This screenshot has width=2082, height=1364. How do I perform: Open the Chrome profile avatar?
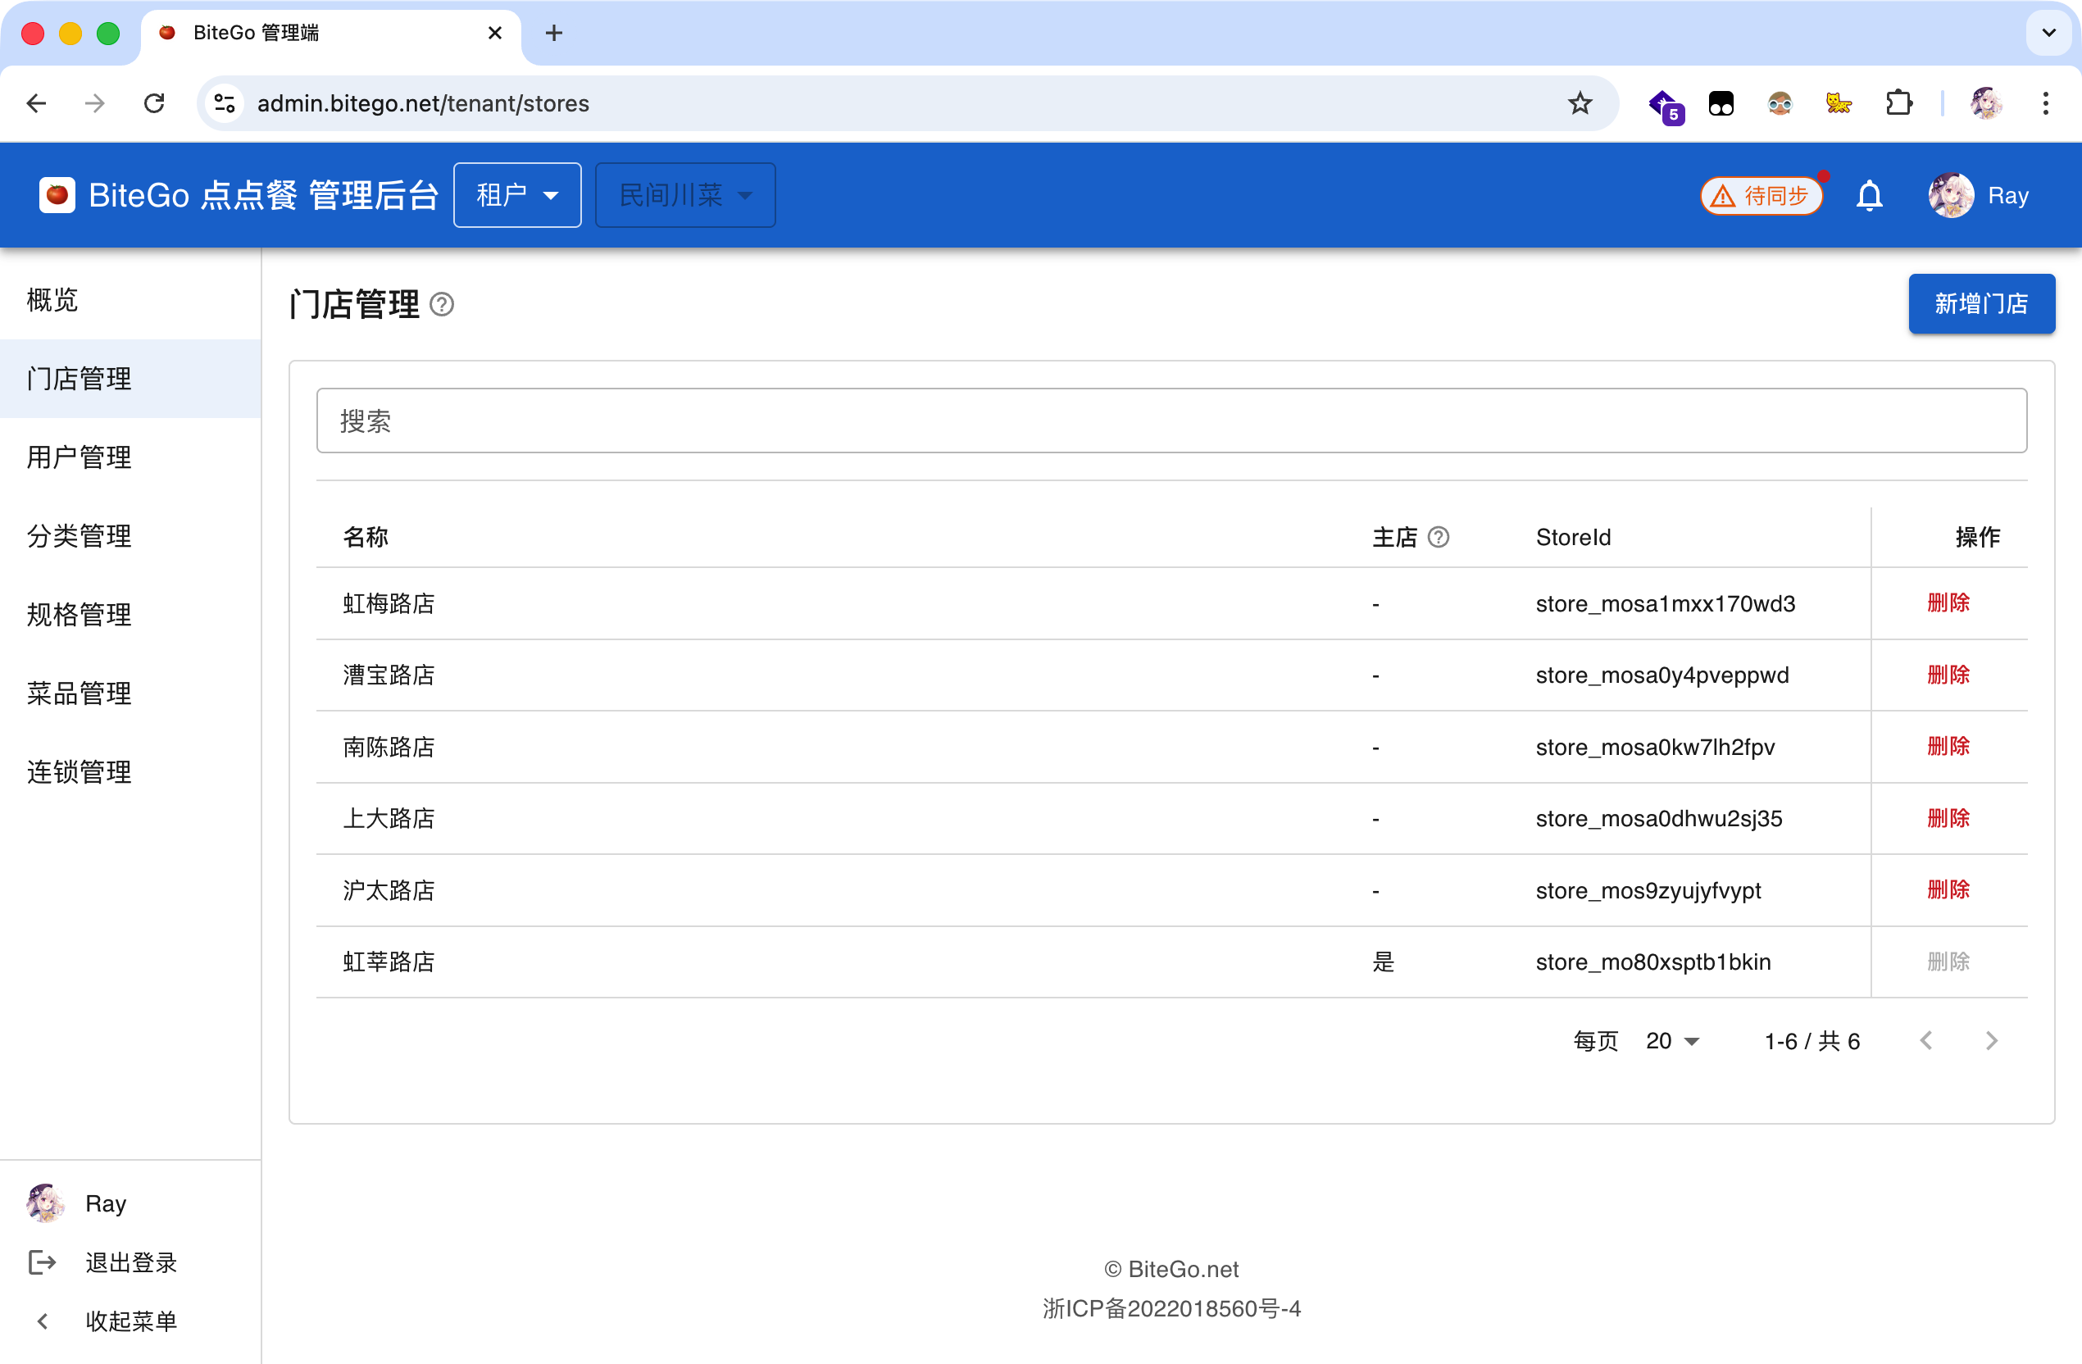(1986, 103)
